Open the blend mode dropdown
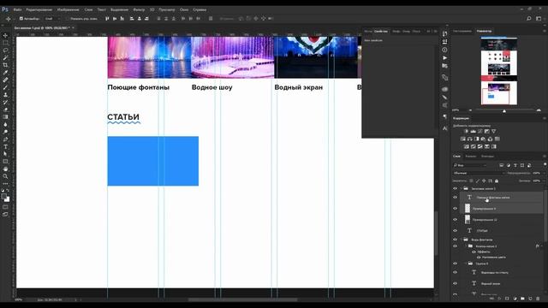The width and height of the screenshot is (548, 308). pyautogui.click(x=479, y=173)
